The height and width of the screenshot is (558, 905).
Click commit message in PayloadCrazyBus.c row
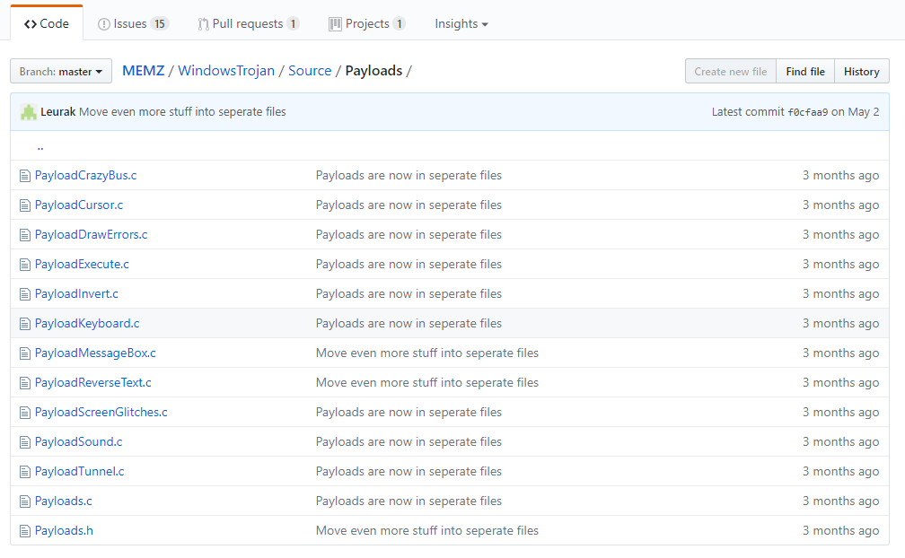(409, 175)
